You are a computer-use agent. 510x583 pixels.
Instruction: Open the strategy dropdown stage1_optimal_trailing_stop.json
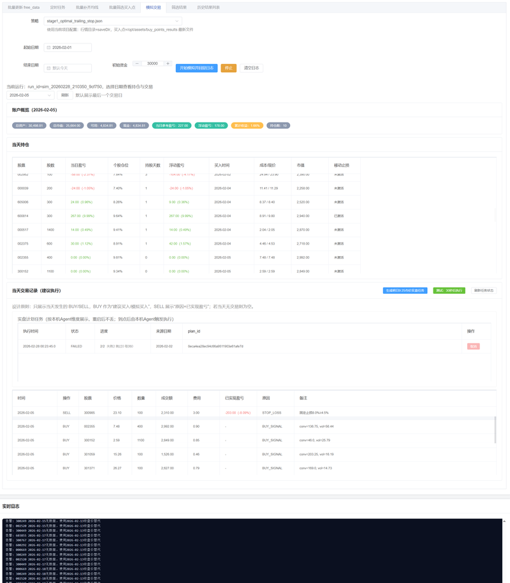pyautogui.click(x=113, y=21)
